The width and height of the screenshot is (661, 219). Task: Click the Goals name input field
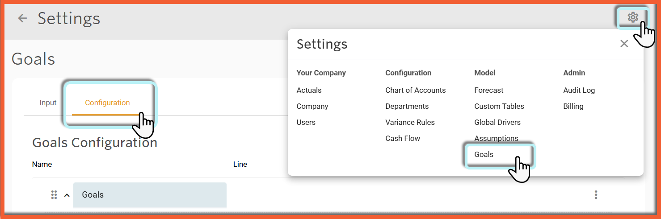click(150, 195)
